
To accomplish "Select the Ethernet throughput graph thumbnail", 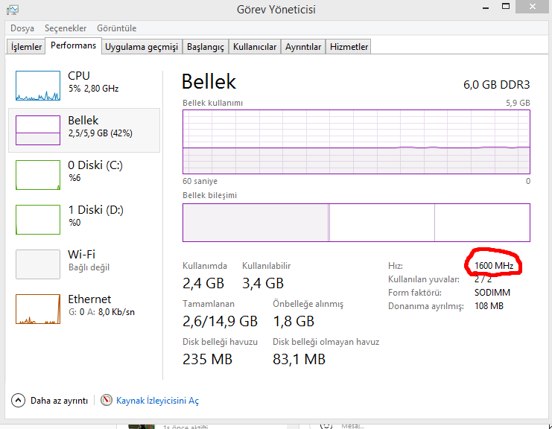I will [x=38, y=309].
